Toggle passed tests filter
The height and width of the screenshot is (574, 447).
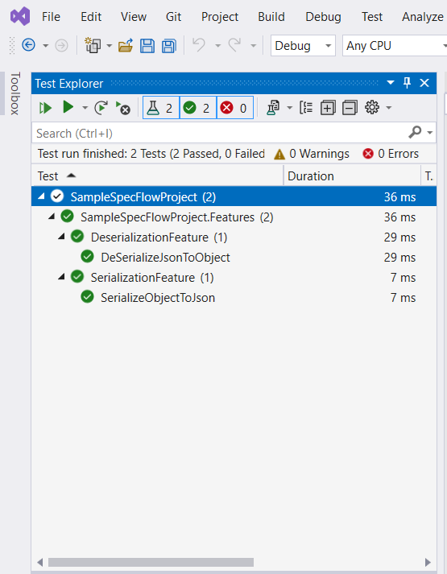[x=198, y=108]
